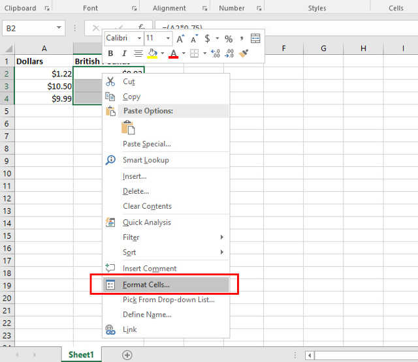
Task: Click the borders icon in mini toolbar
Action: [195, 53]
